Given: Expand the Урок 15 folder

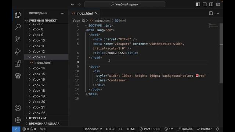Looking at the screenshot, I should (46, 74).
